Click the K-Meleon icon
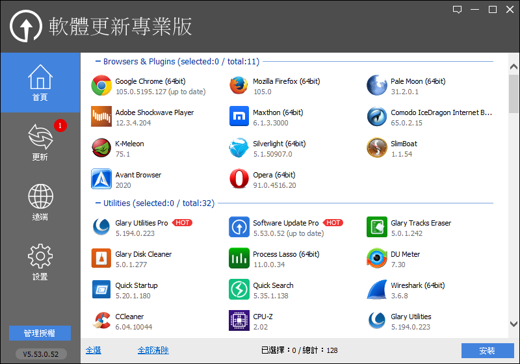The image size is (520, 364). pyautogui.click(x=101, y=148)
